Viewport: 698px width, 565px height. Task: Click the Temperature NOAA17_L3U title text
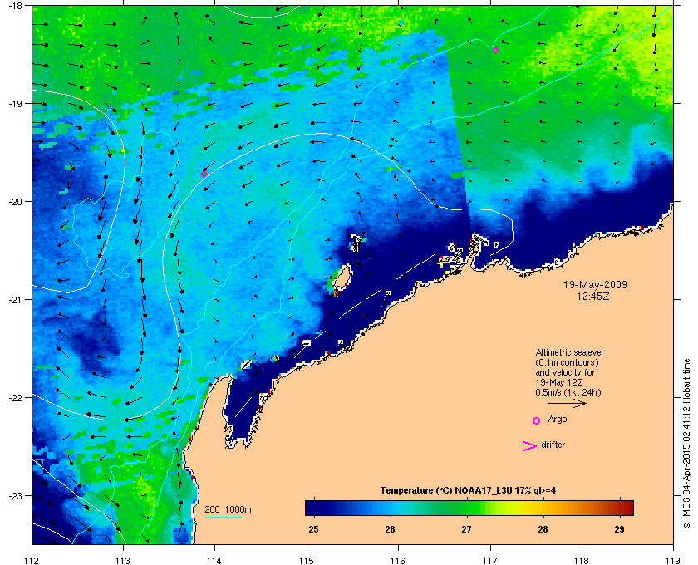(468, 491)
